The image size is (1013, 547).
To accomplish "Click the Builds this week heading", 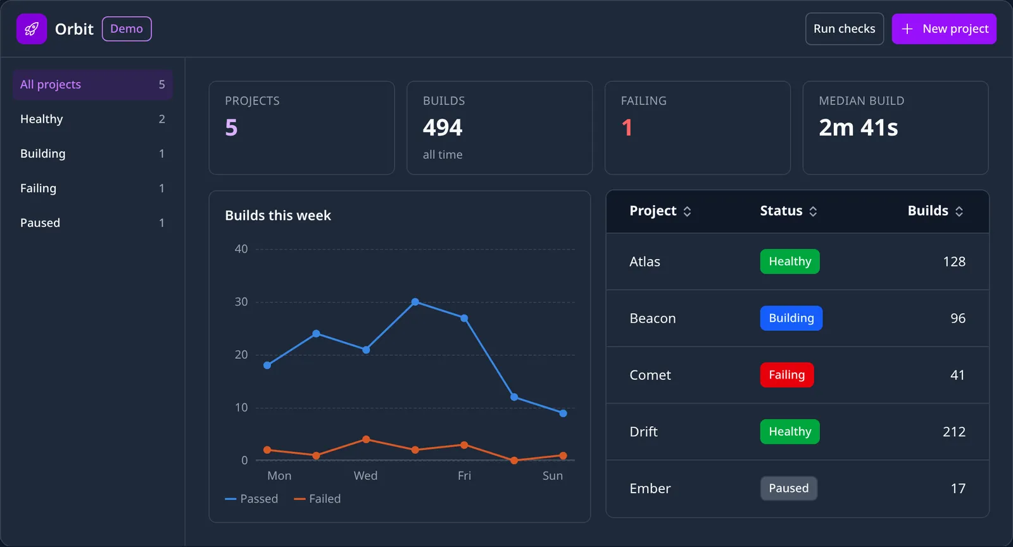I will coord(278,216).
